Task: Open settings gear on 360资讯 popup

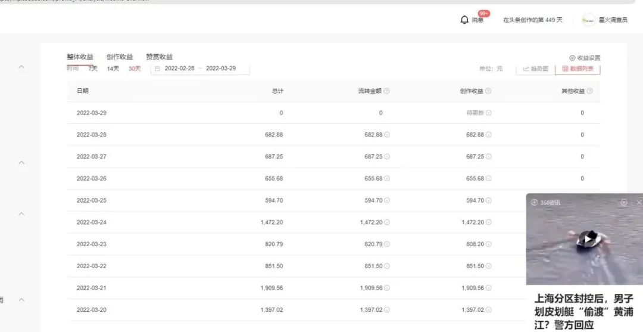Action: [x=623, y=203]
